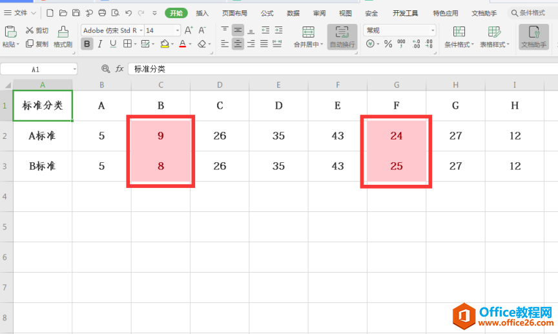Viewport: 558px width, 334px height.
Task: Open fill color picker arrow
Action: [x=172, y=44]
